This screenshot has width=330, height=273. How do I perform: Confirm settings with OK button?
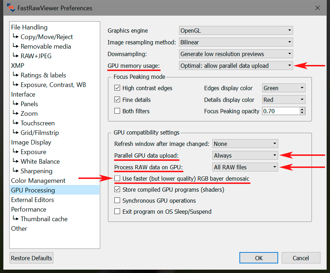pos(259,258)
